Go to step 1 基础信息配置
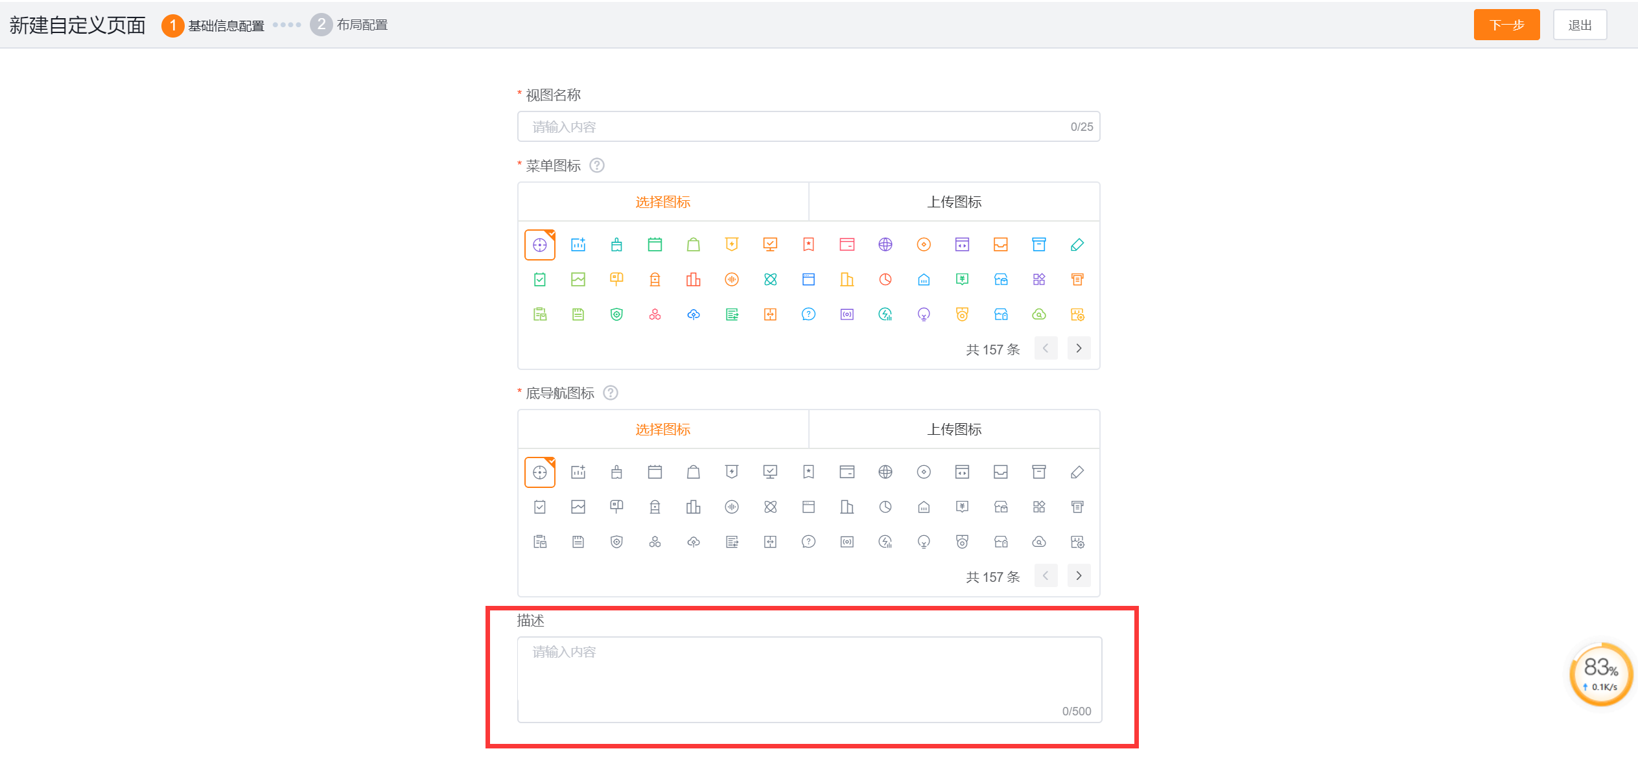The image size is (1638, 775). click(213, 25)
